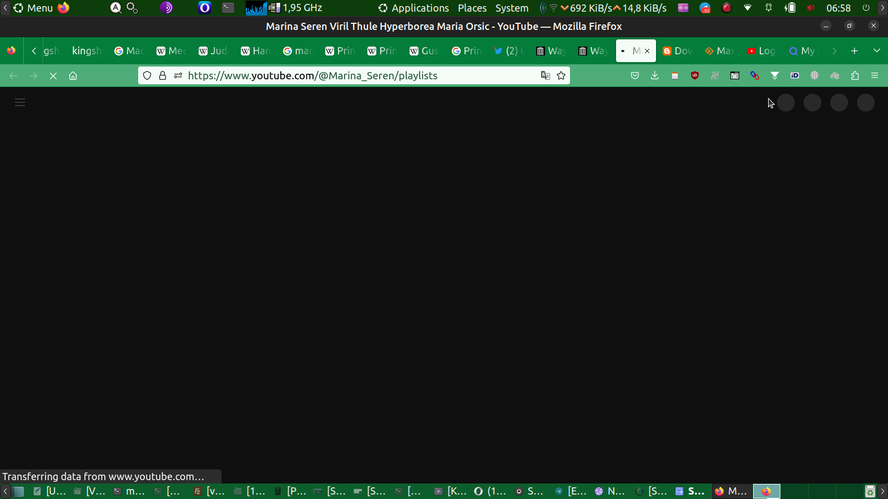The height and width of the screenshot is (499, 888).
Task: Expand top panel right arrow
Action: (882, 8)
